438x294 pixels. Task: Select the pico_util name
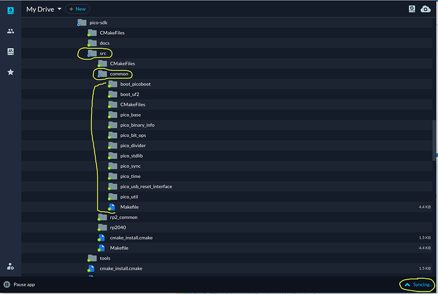129,196
